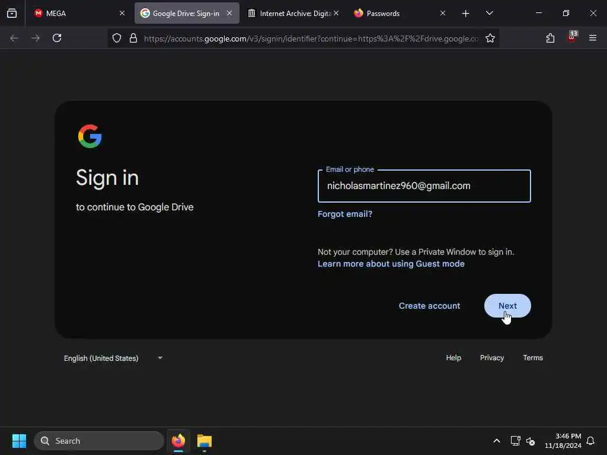Focus the Email or phone field
The height and width of the screenshot is (455, 607).
pyautogui.click(x=424, y=185)
